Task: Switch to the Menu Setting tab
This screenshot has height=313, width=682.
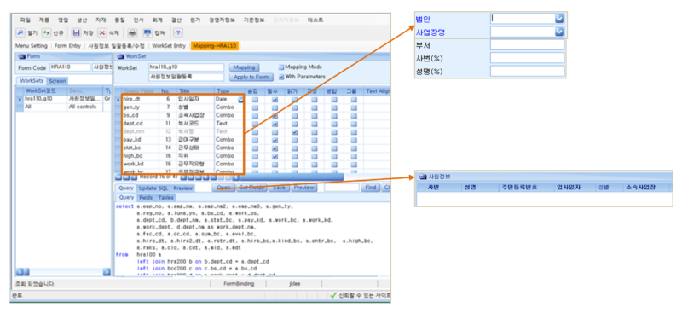Action: [x=32, y=46]
